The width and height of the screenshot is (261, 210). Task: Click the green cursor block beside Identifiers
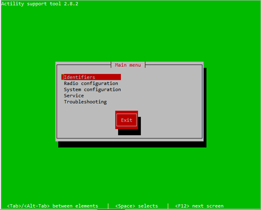tap(63, 77)
